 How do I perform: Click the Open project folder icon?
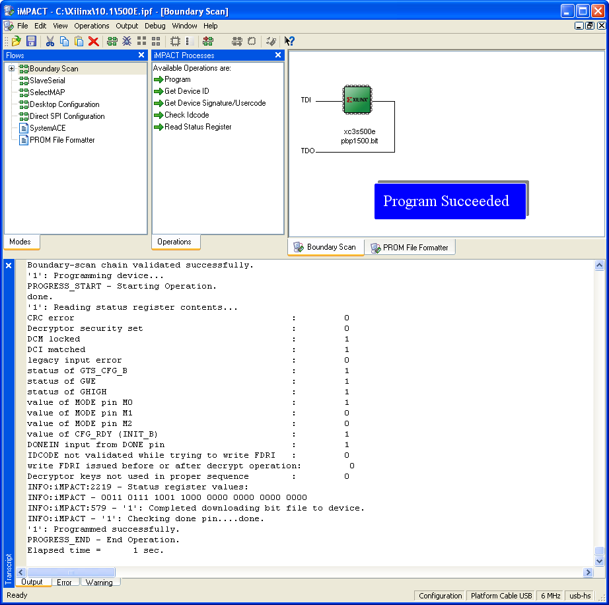pos(17,41)
